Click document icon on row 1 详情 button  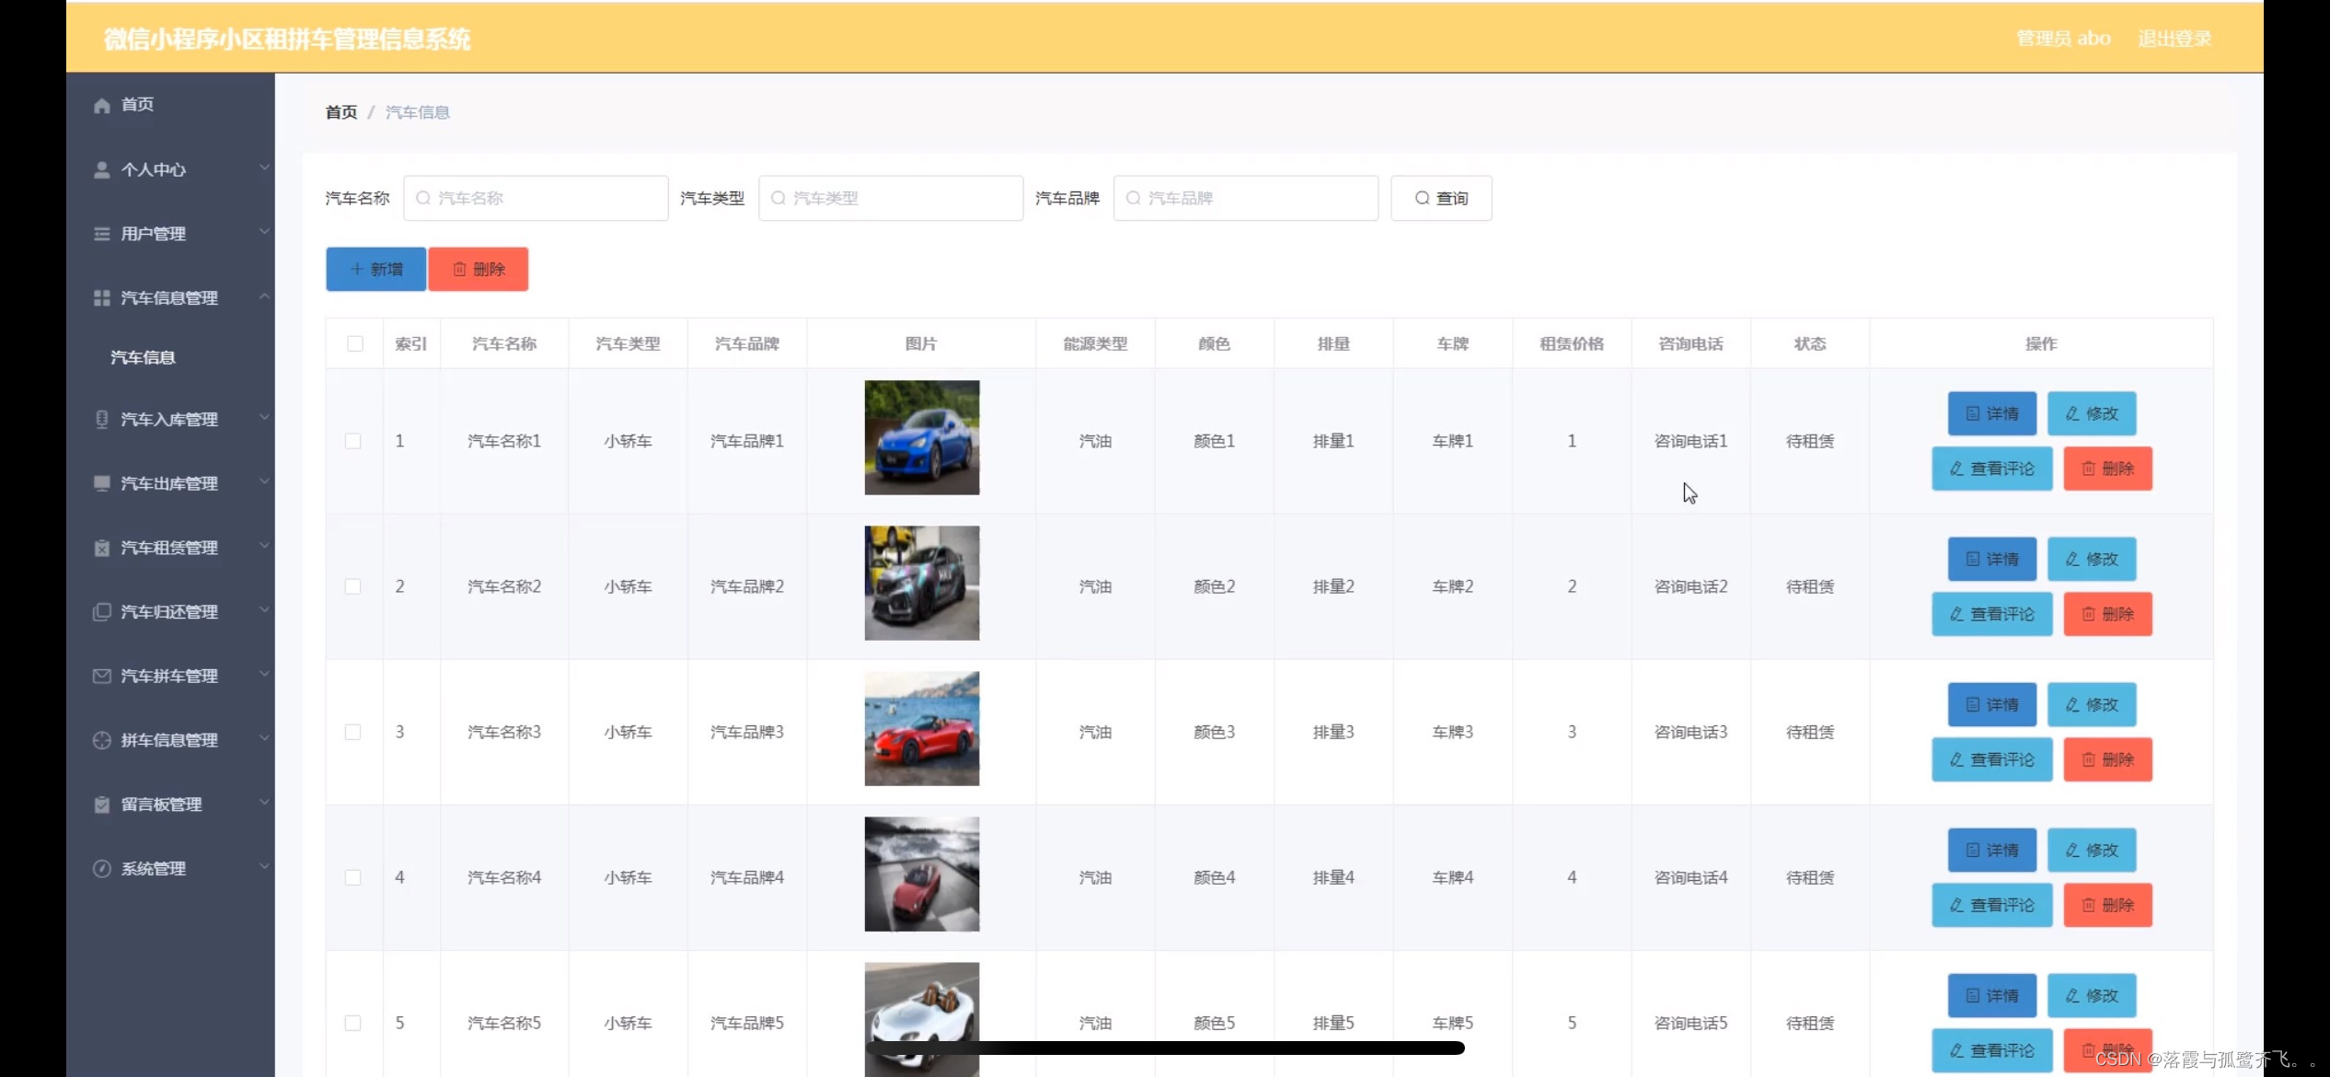[x=1973, y=413]
